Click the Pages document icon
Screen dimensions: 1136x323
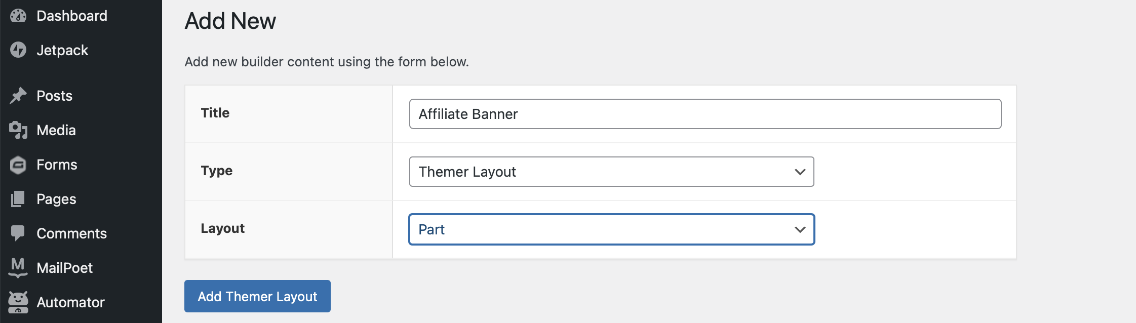click(18, 198)
